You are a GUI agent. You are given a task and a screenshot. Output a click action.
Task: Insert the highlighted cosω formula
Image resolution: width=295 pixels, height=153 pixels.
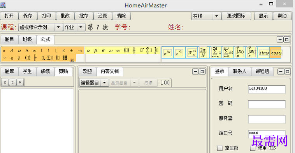tap(276, 53)
